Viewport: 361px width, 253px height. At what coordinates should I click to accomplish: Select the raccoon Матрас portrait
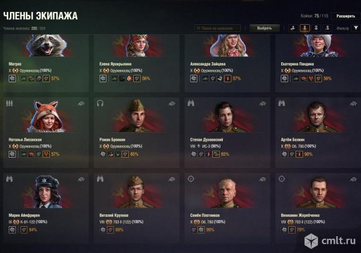click(47, 45)
